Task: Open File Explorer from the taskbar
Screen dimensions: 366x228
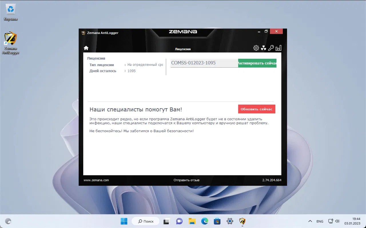Action: point(192,221)
